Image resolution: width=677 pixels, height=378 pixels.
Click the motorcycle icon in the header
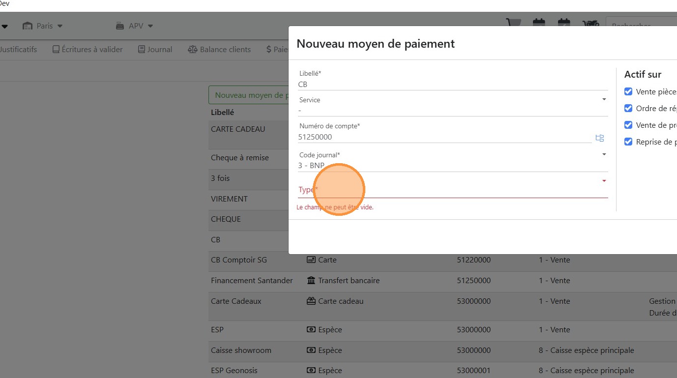click(x=590, y=24)
